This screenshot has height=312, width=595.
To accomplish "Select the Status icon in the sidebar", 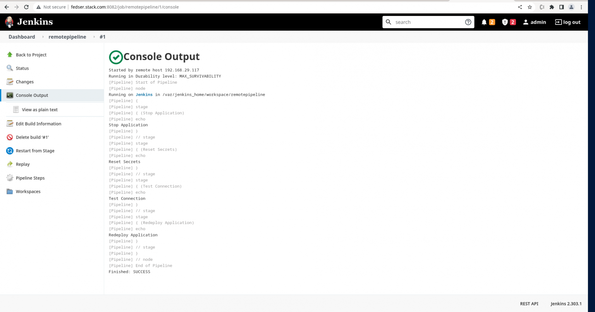I will tap(10, 68).
